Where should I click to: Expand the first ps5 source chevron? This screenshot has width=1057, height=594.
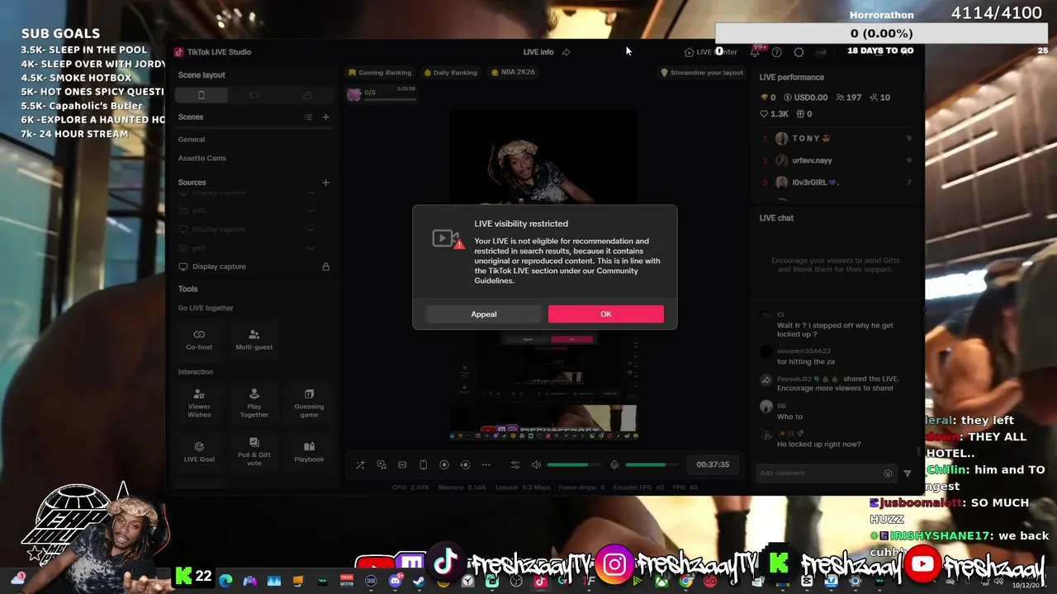click(x=310, y=210)
